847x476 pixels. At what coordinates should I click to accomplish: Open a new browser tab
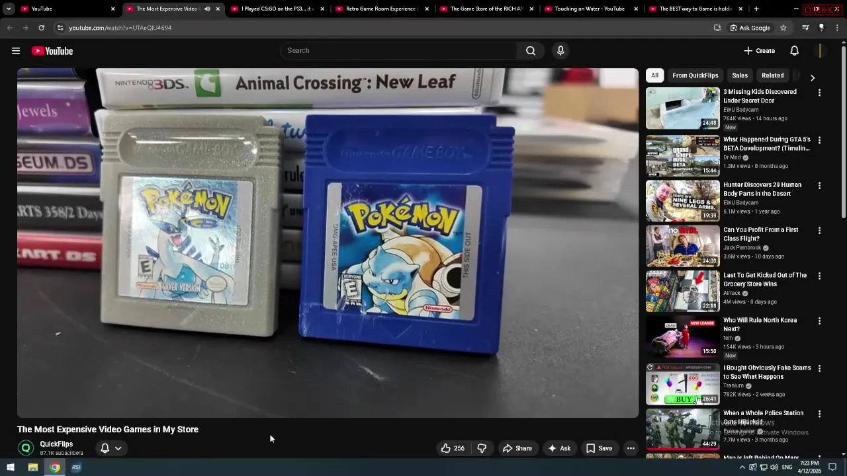(x=756, y=9)
